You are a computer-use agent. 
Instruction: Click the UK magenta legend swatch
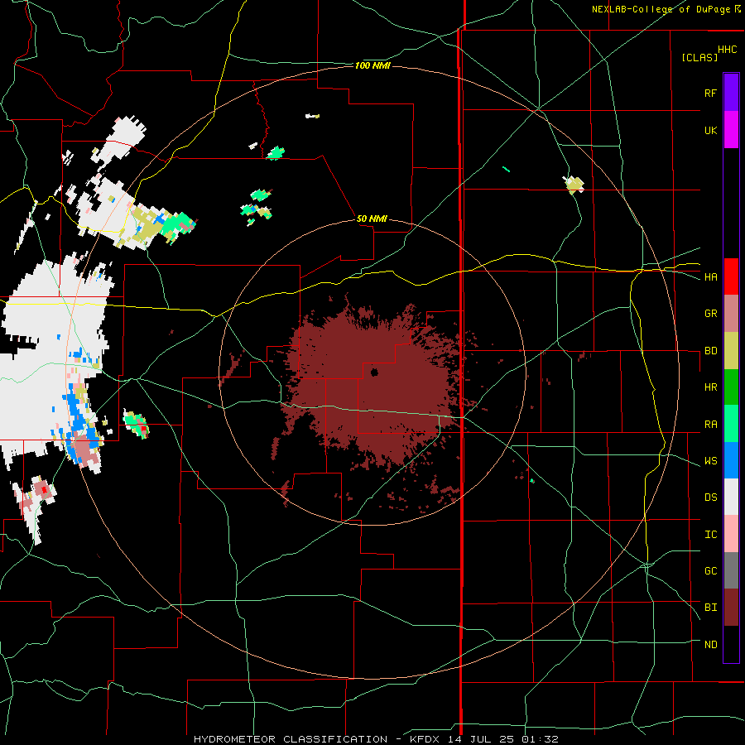731,130
